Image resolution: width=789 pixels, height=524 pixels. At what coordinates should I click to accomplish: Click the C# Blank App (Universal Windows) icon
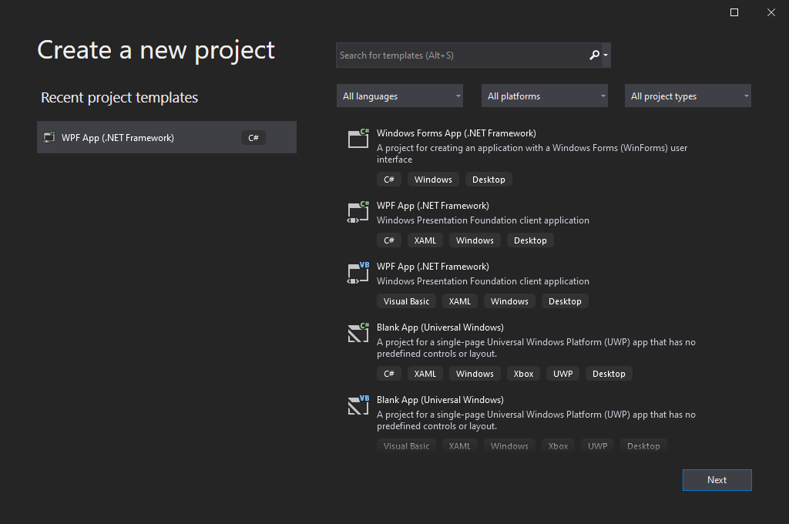(x=358, y=333)
